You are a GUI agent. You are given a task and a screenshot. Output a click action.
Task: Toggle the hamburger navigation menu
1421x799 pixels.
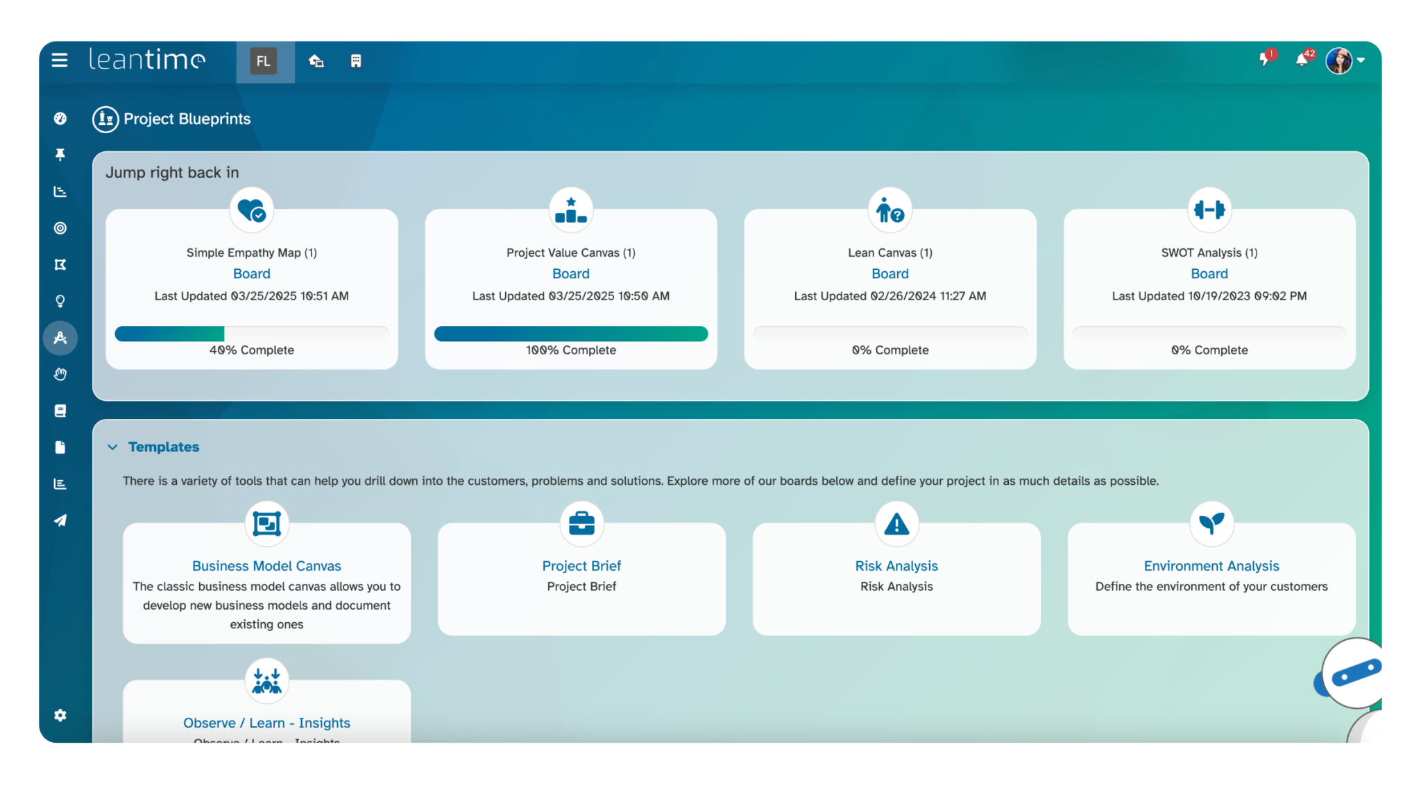click(60, 61)
